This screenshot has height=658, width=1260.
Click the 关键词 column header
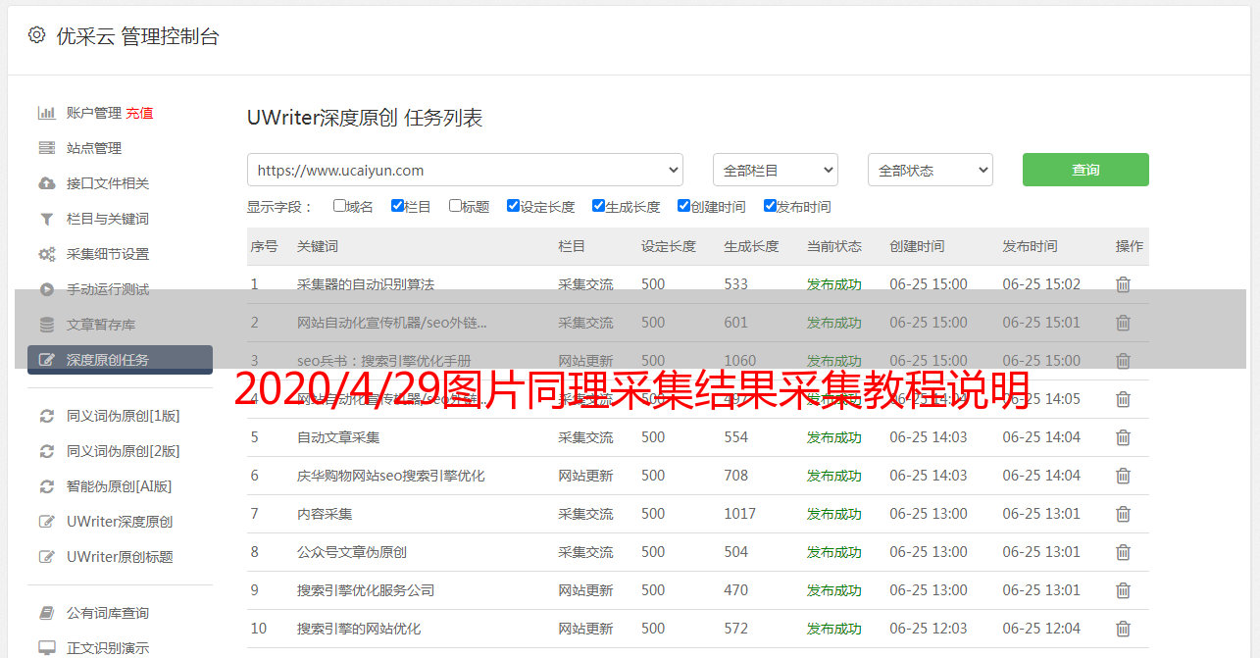pos(318,246)
